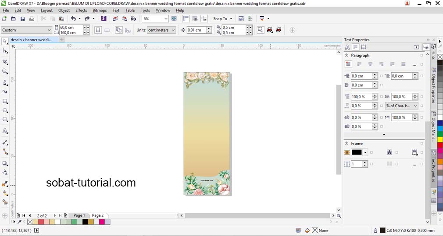Go to the last page
Viewport: 443px width, 236px height.
[x=60, y=215]
